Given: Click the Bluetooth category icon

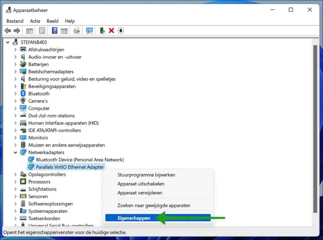Looking at the screenshot, I should tap(23, 93).
